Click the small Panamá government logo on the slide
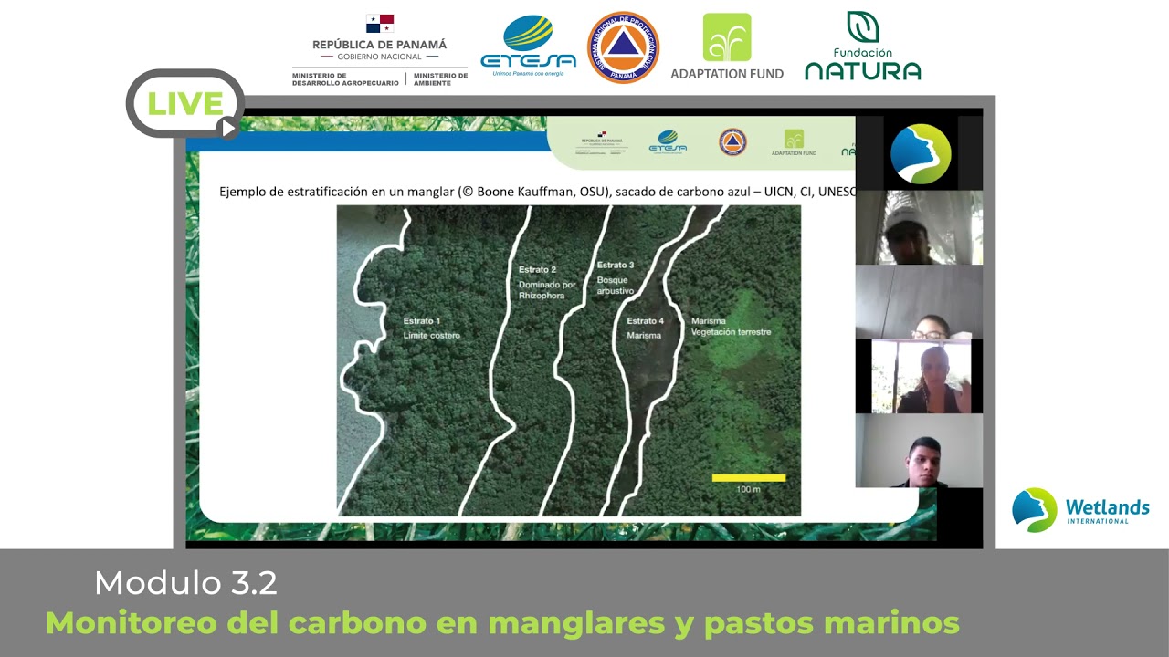Screen dimensions: 1169x657 602,142
